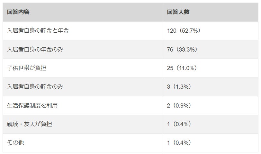The width and height of the screenshot is (261, 154).
Task: Select the 25（11.0%） value
Action: [x=183, y=68]
